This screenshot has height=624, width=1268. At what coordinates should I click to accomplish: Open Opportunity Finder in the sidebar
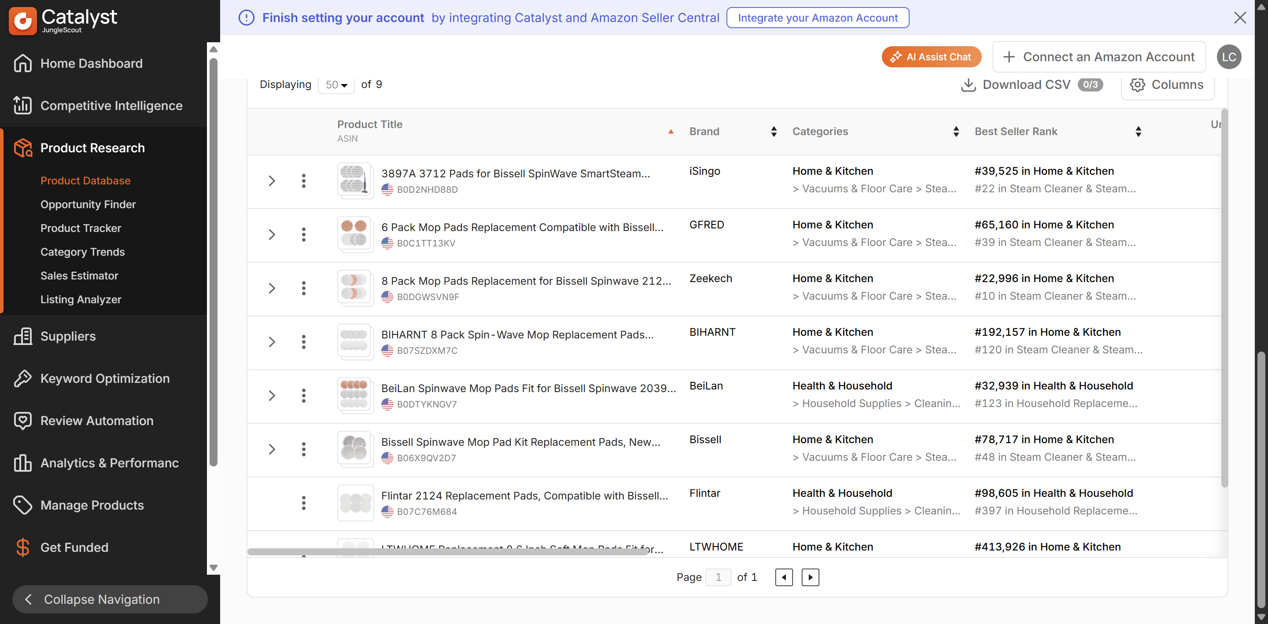tap(88, 204)
